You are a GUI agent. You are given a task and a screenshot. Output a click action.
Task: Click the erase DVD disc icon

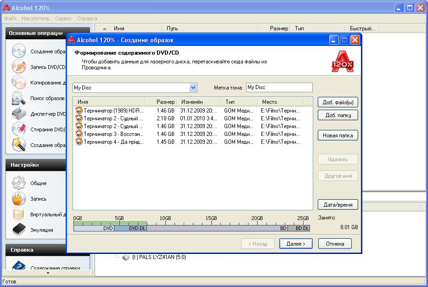[x=18, y=129]
